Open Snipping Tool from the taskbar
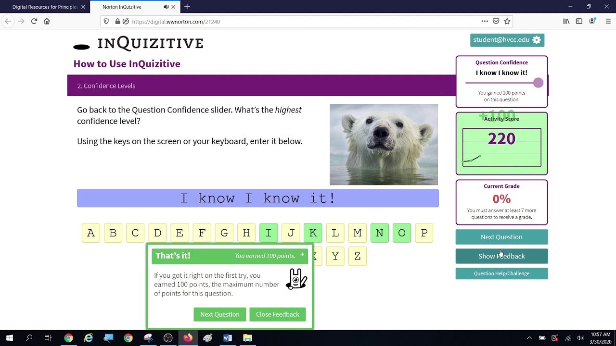This screenshot has width=616, height=346. 148,338
